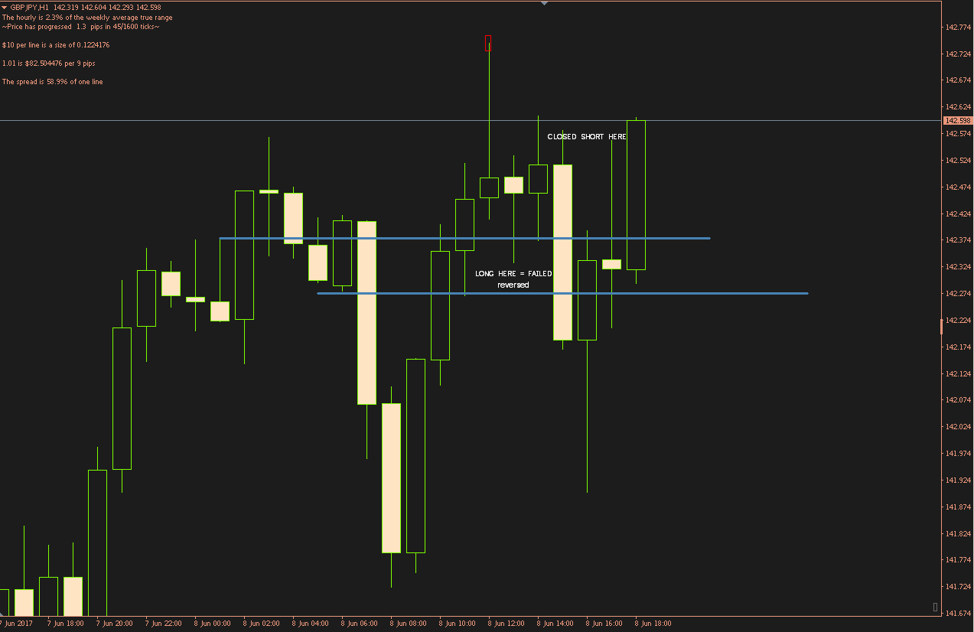Click the 142.274 price scale label
This screenshot has height=632, width=974.
tap(958, 294)
